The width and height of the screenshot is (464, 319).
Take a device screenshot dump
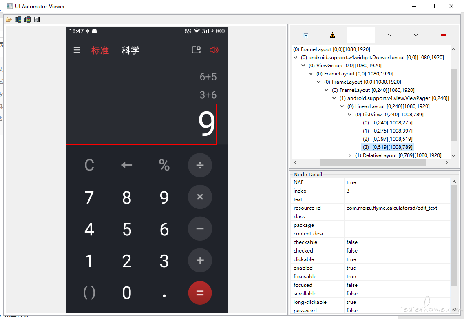point(18,20)
